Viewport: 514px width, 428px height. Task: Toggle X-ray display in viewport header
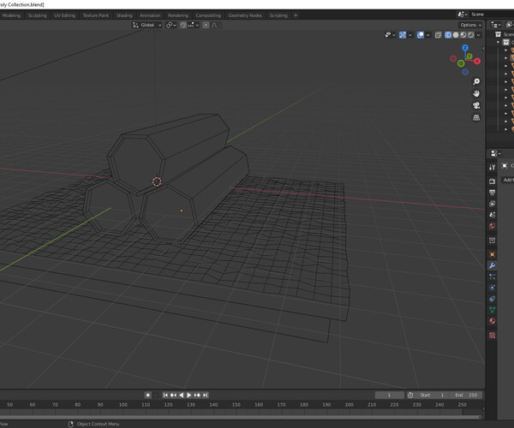(x=438, y=35)
